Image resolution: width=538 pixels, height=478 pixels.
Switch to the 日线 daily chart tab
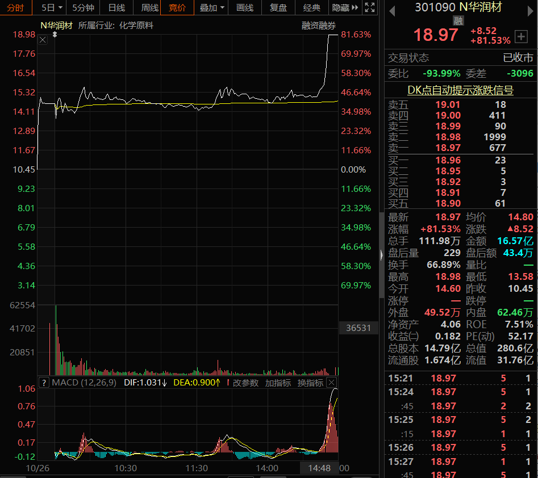click(x=116, y=7)
